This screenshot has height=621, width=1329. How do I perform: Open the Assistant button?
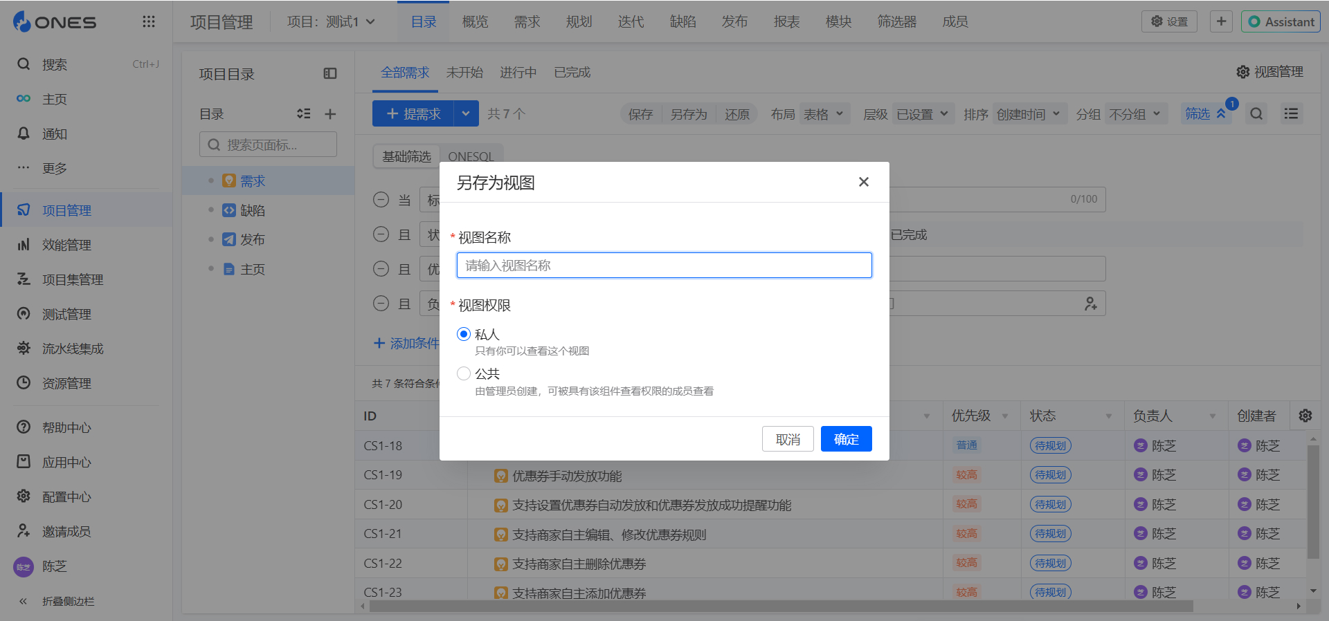(1281, 21)
